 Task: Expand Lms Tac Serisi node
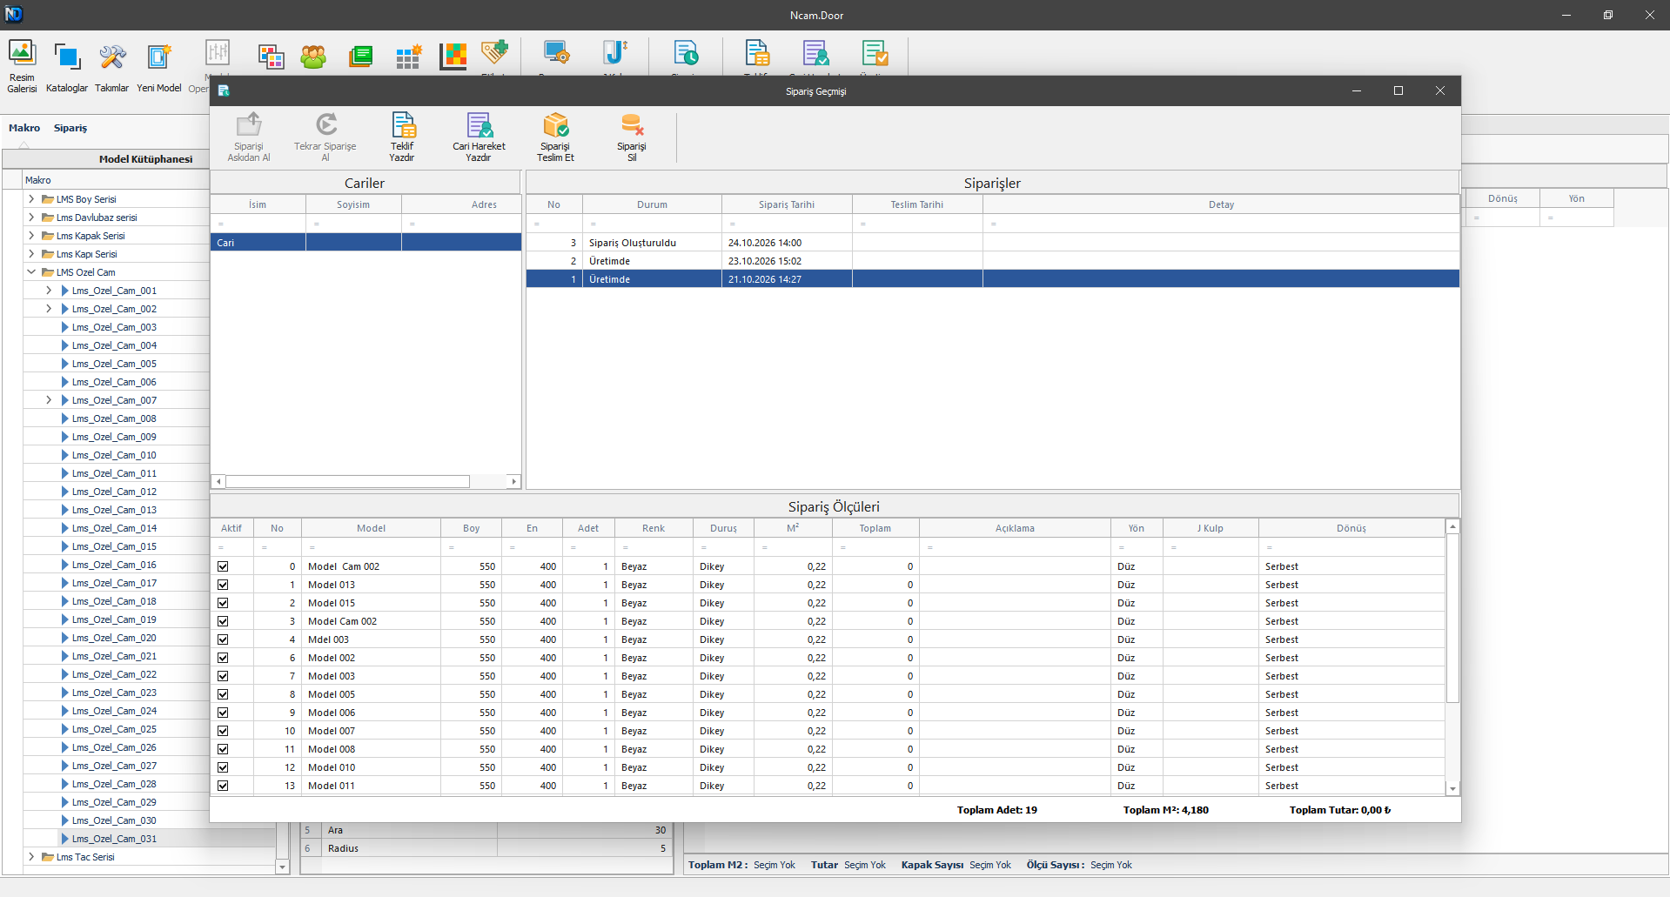click(31, 857)
